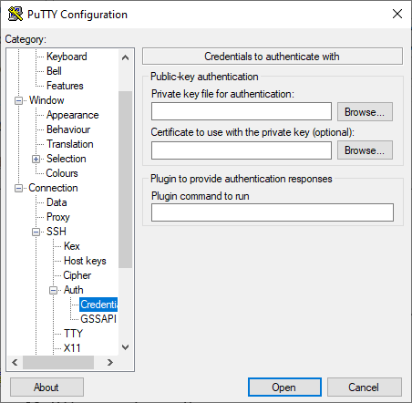Click the About button
412x403 pixels.
click(46, 387)
